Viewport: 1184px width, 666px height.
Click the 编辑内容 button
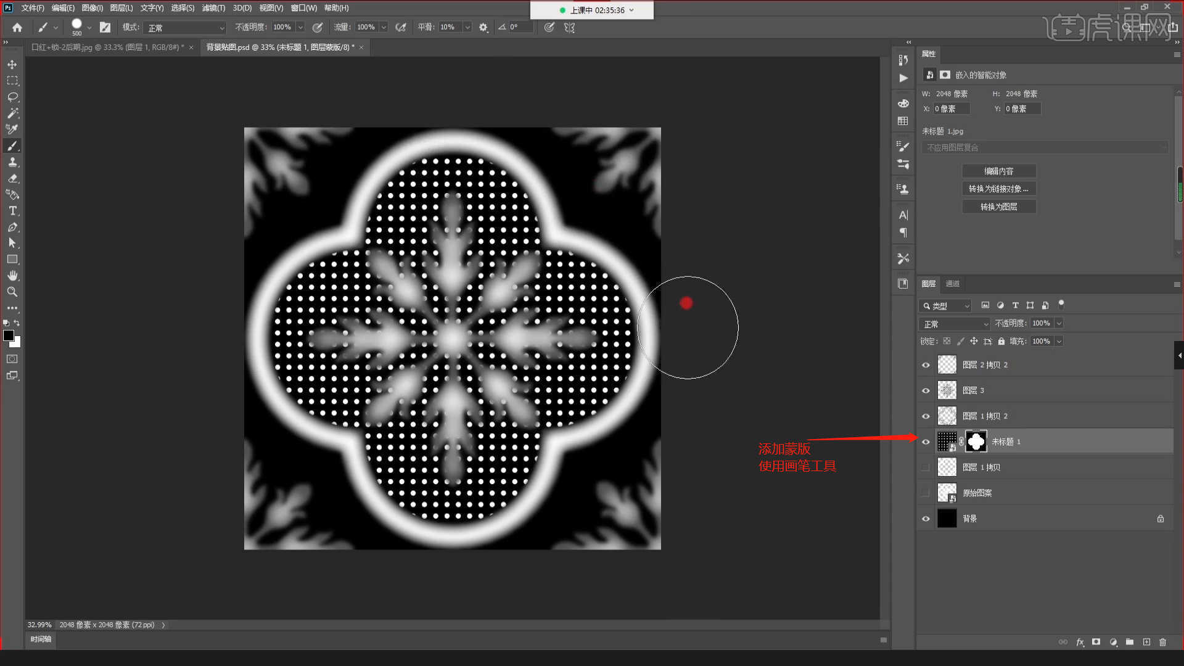(x=999, y=171)
